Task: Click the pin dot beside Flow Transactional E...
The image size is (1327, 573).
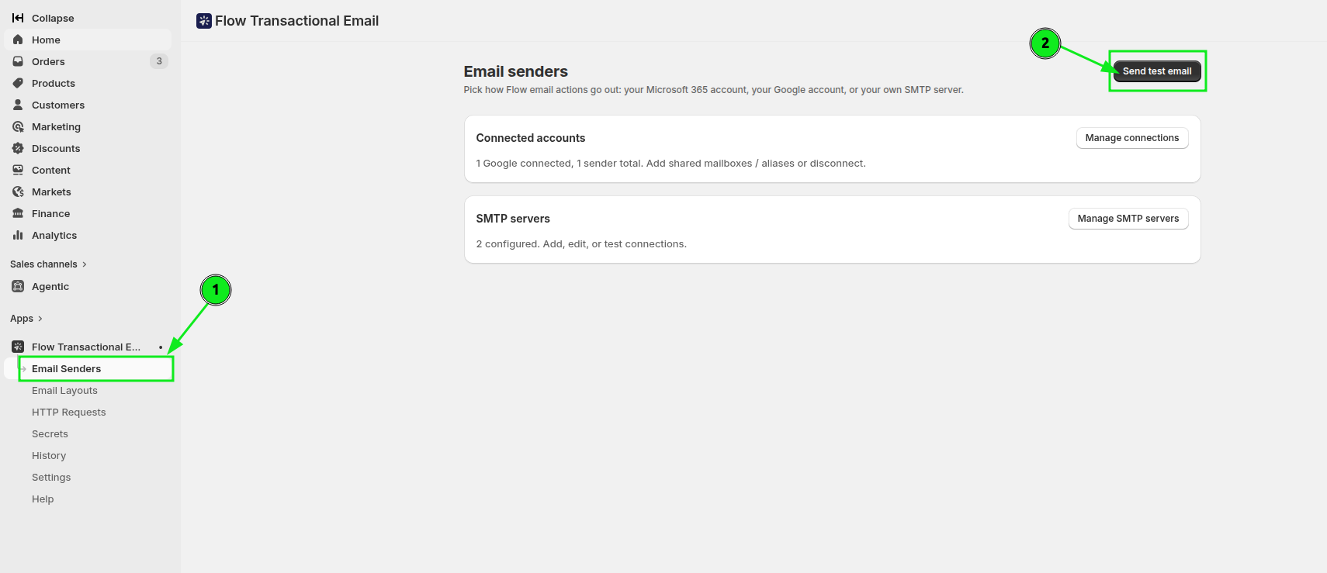Action: point(161,347)
